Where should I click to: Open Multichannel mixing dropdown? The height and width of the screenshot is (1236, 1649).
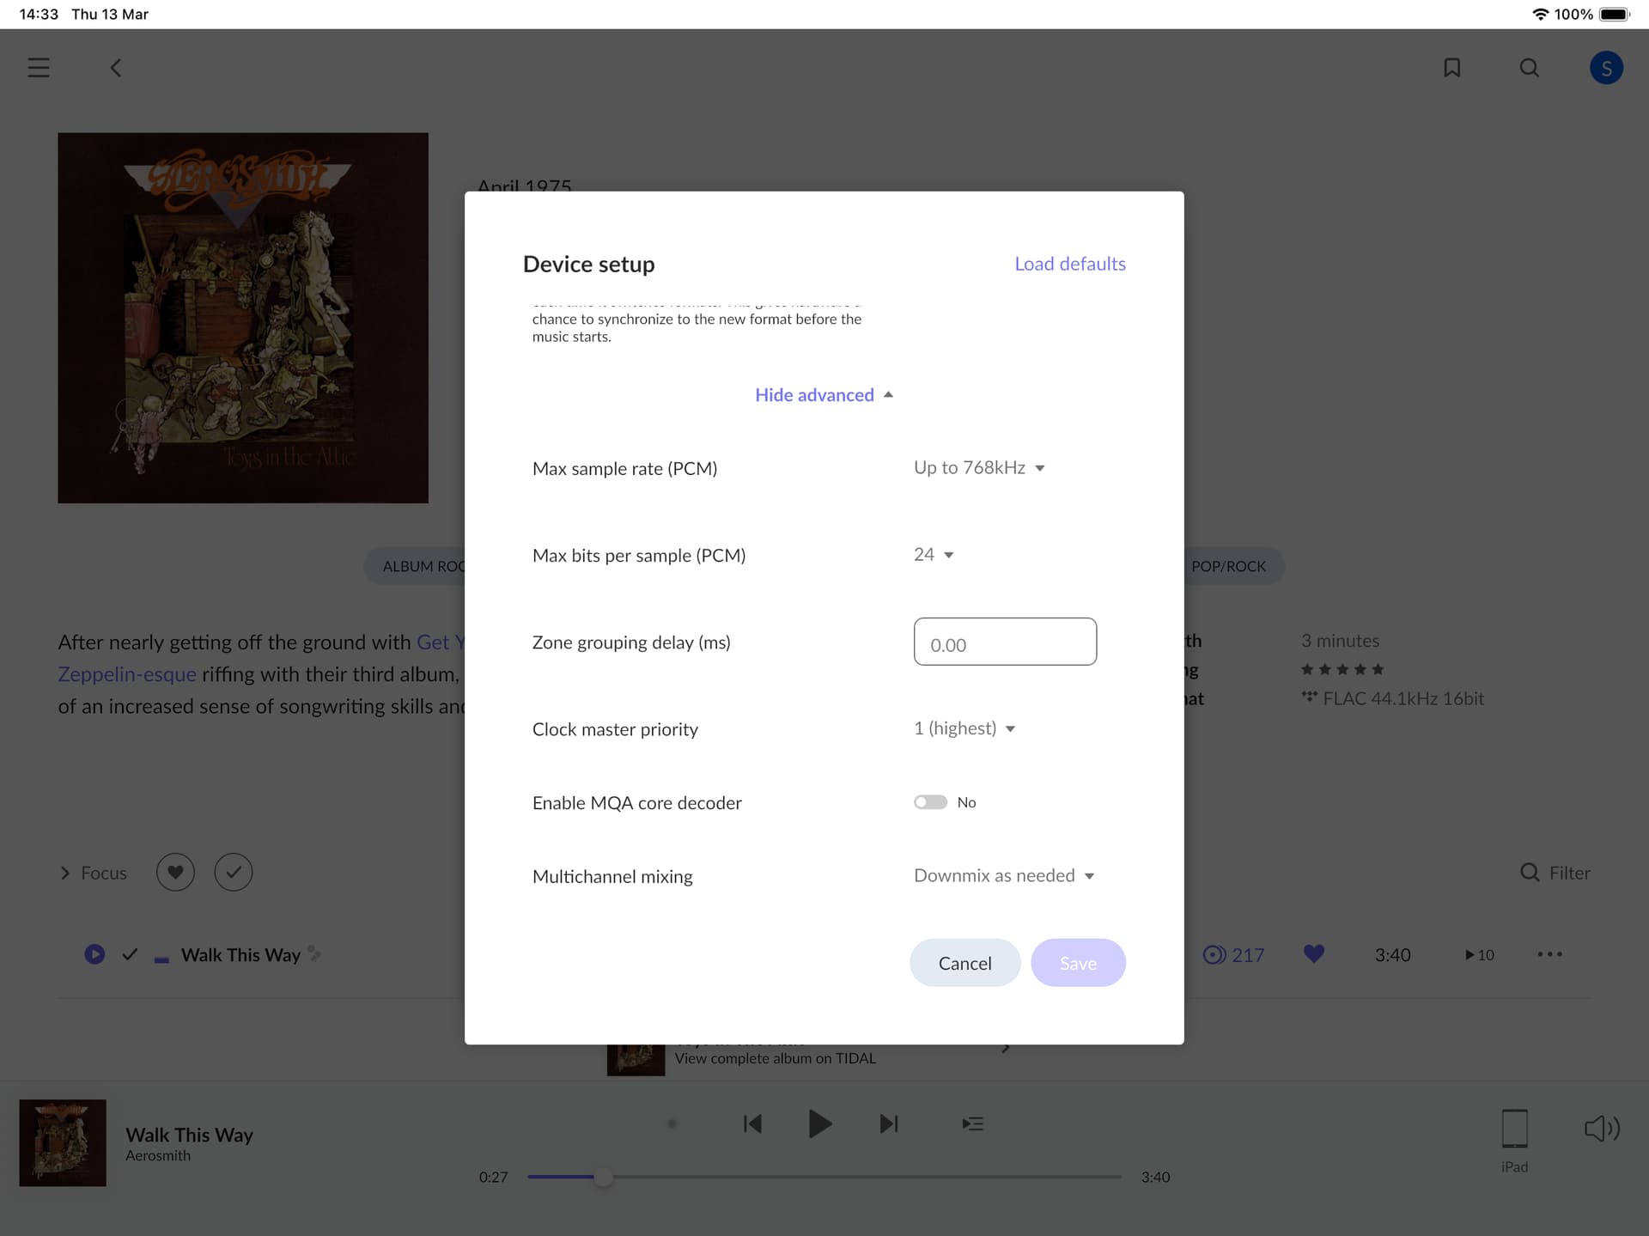pos(1003,875)
